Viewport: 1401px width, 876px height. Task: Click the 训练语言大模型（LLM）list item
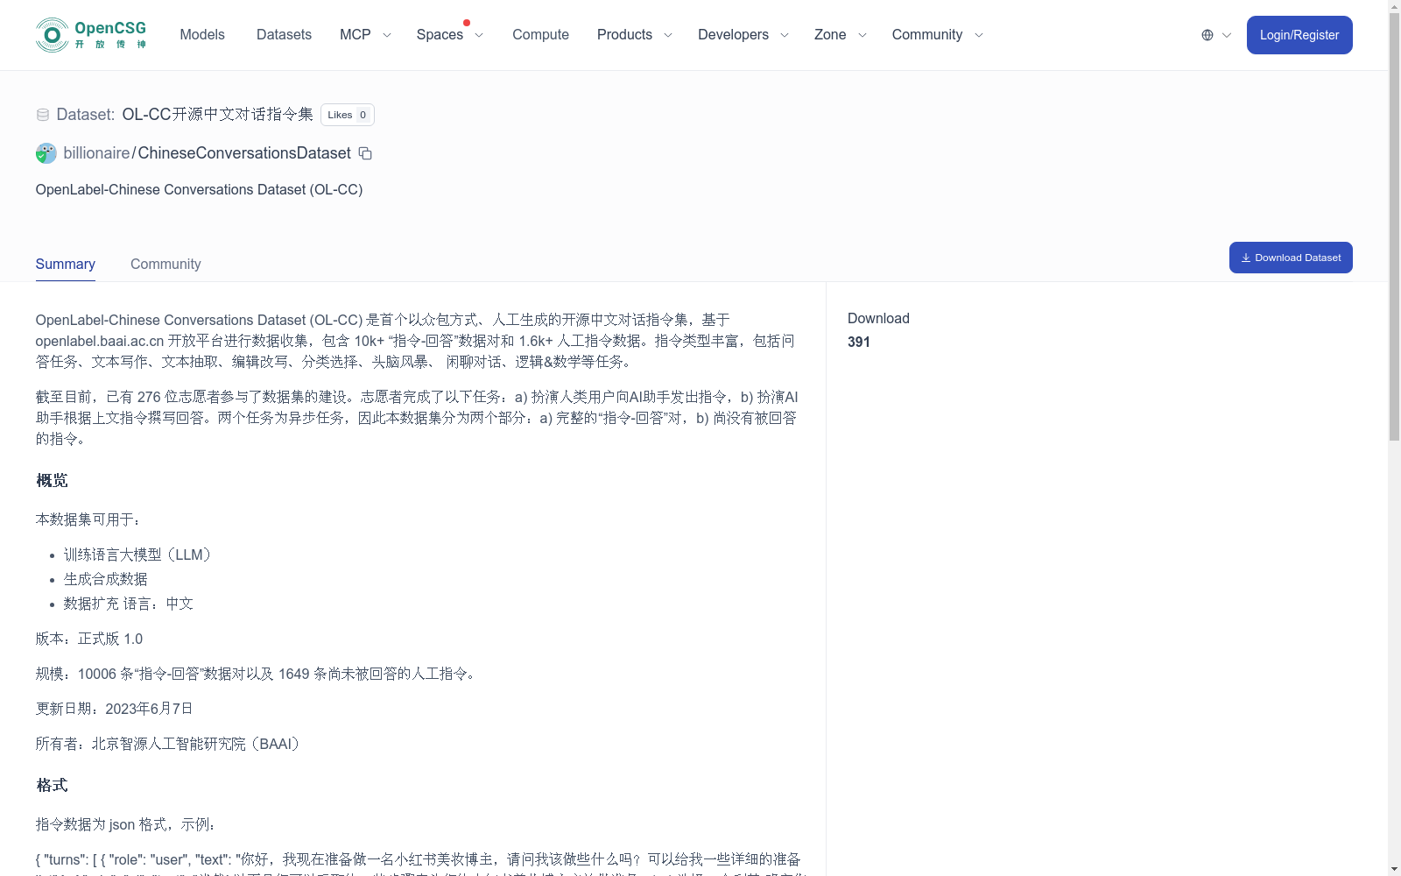coord(137,555)
